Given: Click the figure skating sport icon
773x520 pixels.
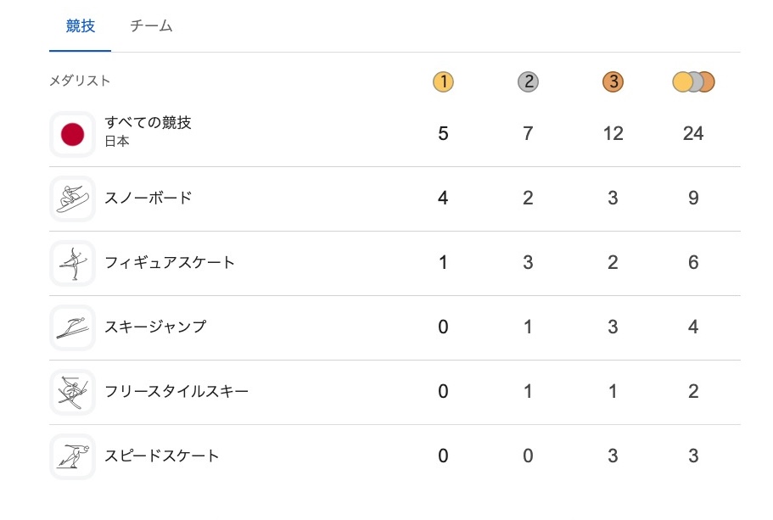Looking at the screenshot, I should click(x=72, y=263).
